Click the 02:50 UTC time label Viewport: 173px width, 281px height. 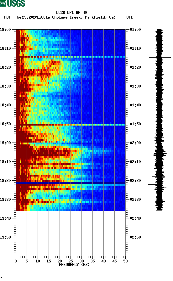(x=135, y=237)
